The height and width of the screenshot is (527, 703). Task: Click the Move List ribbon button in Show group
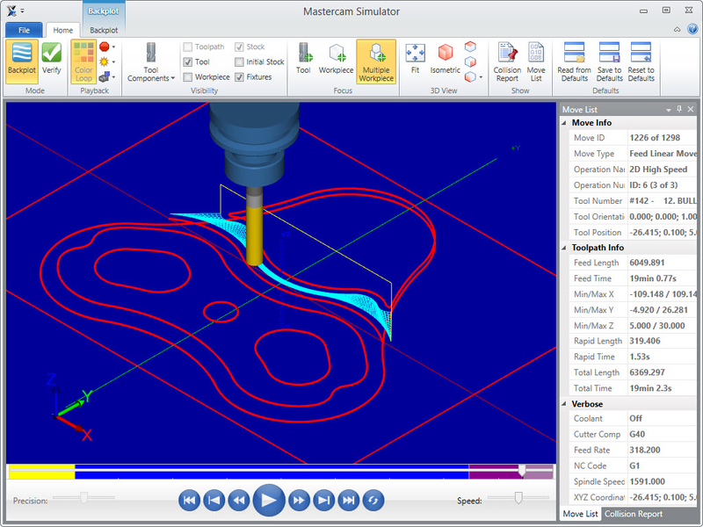point(536,61)
